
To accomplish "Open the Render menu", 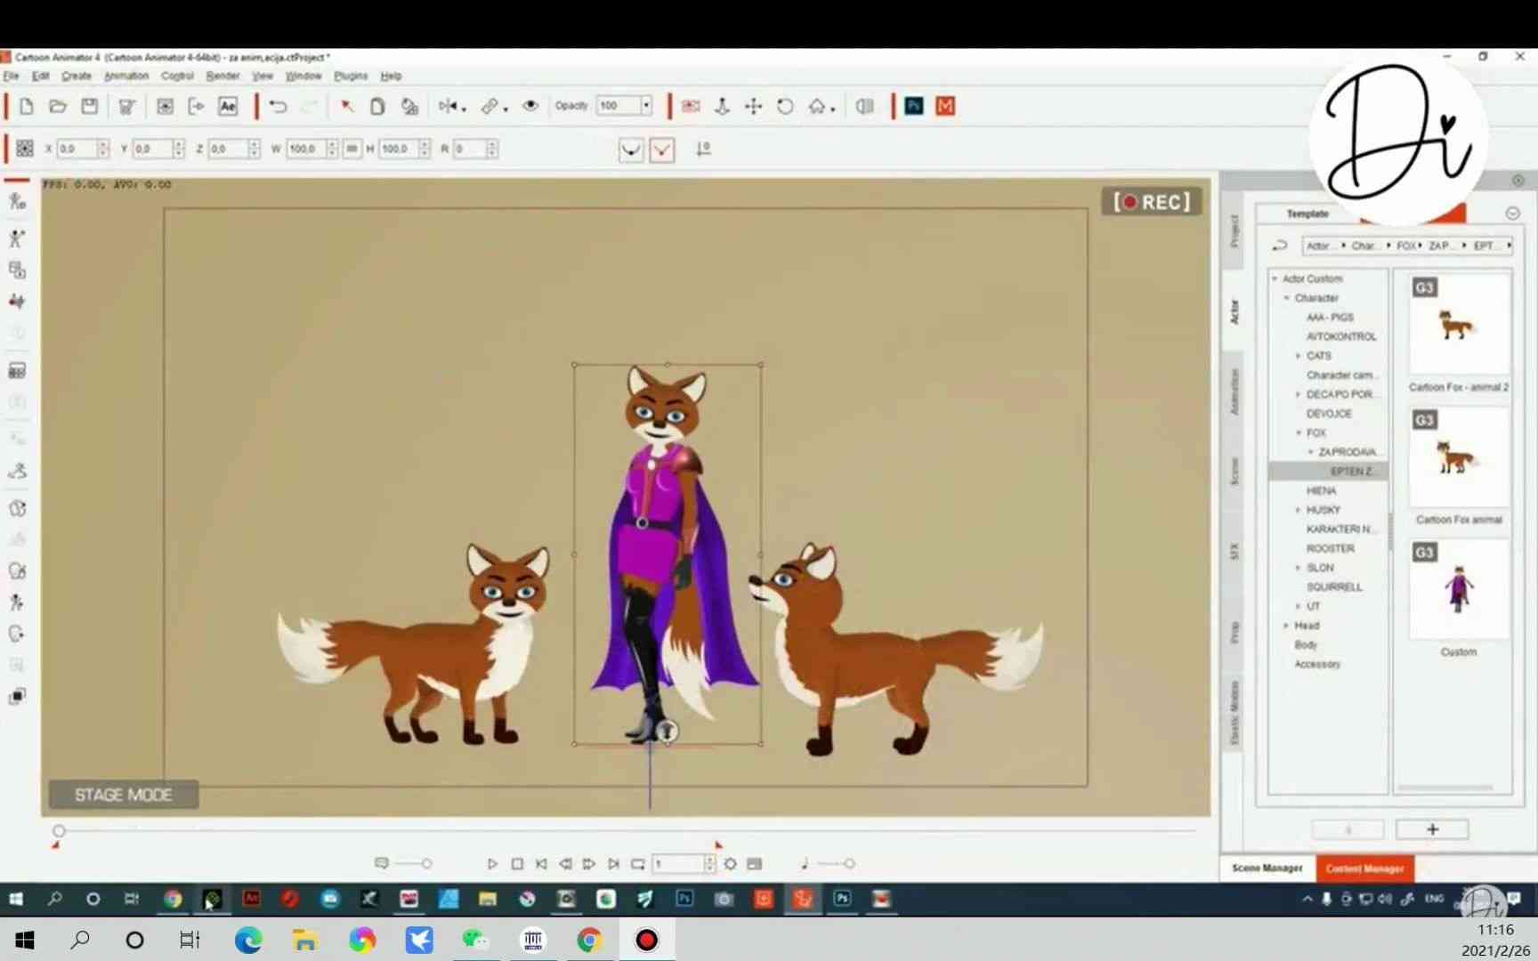I will click(x=223, y=77).
